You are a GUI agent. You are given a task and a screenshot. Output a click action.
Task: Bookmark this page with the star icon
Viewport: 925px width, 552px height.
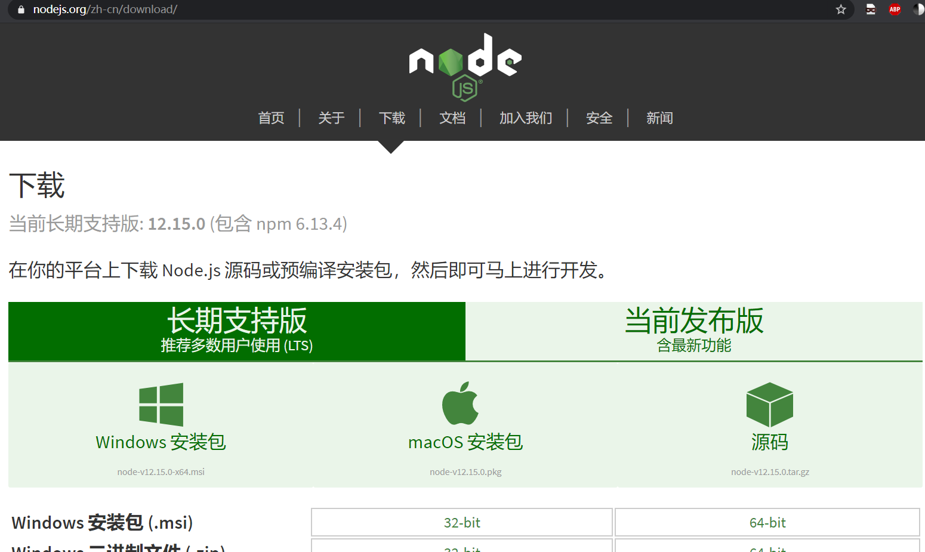[841, 10]
